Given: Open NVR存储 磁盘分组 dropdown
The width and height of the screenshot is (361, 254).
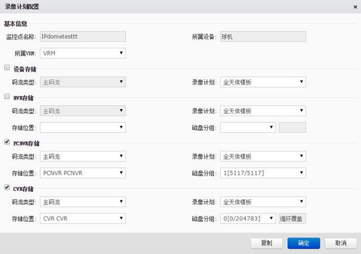Looking at the screenshot, I should (248, 128).
